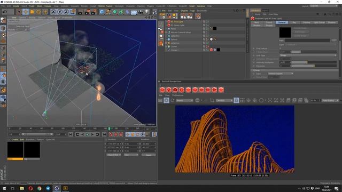Open the RenderView Beauty AOV dropdown

184,100
